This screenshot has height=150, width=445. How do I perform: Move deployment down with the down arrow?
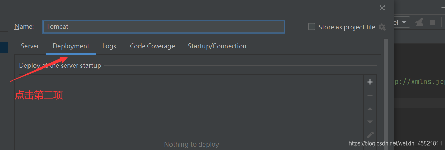(370, 122)
